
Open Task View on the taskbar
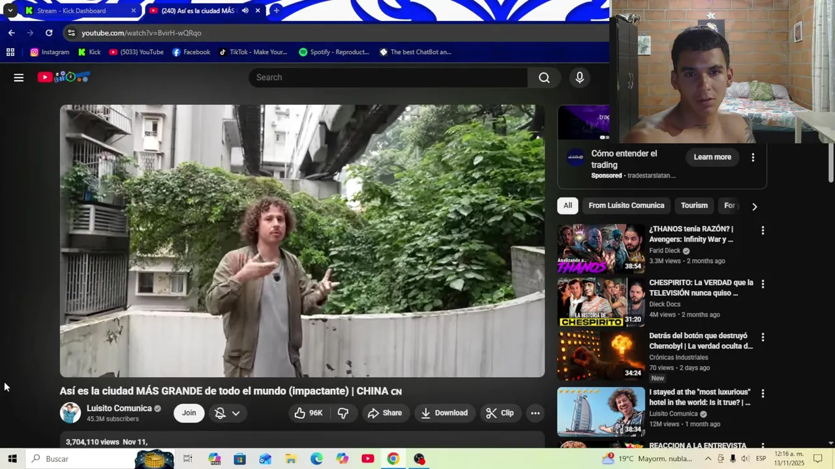point(188,459)
